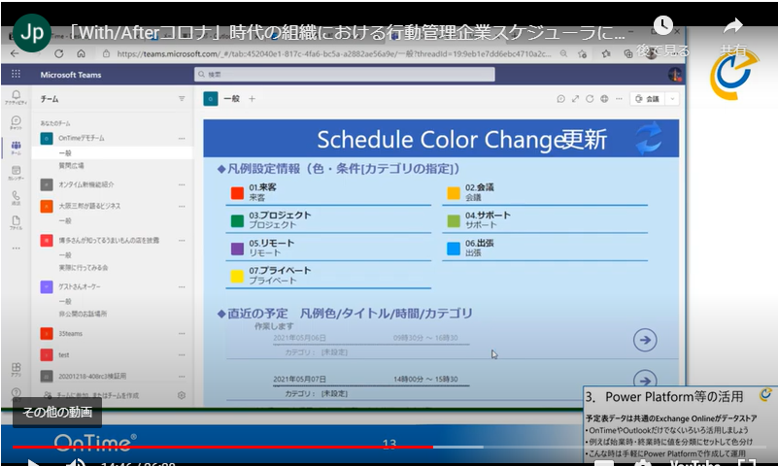Screen dimensions: 778x466
Task: Click the arrow button for 2021年05月07日 schedule
Action: pyautogui.click(x=645, y=380)
